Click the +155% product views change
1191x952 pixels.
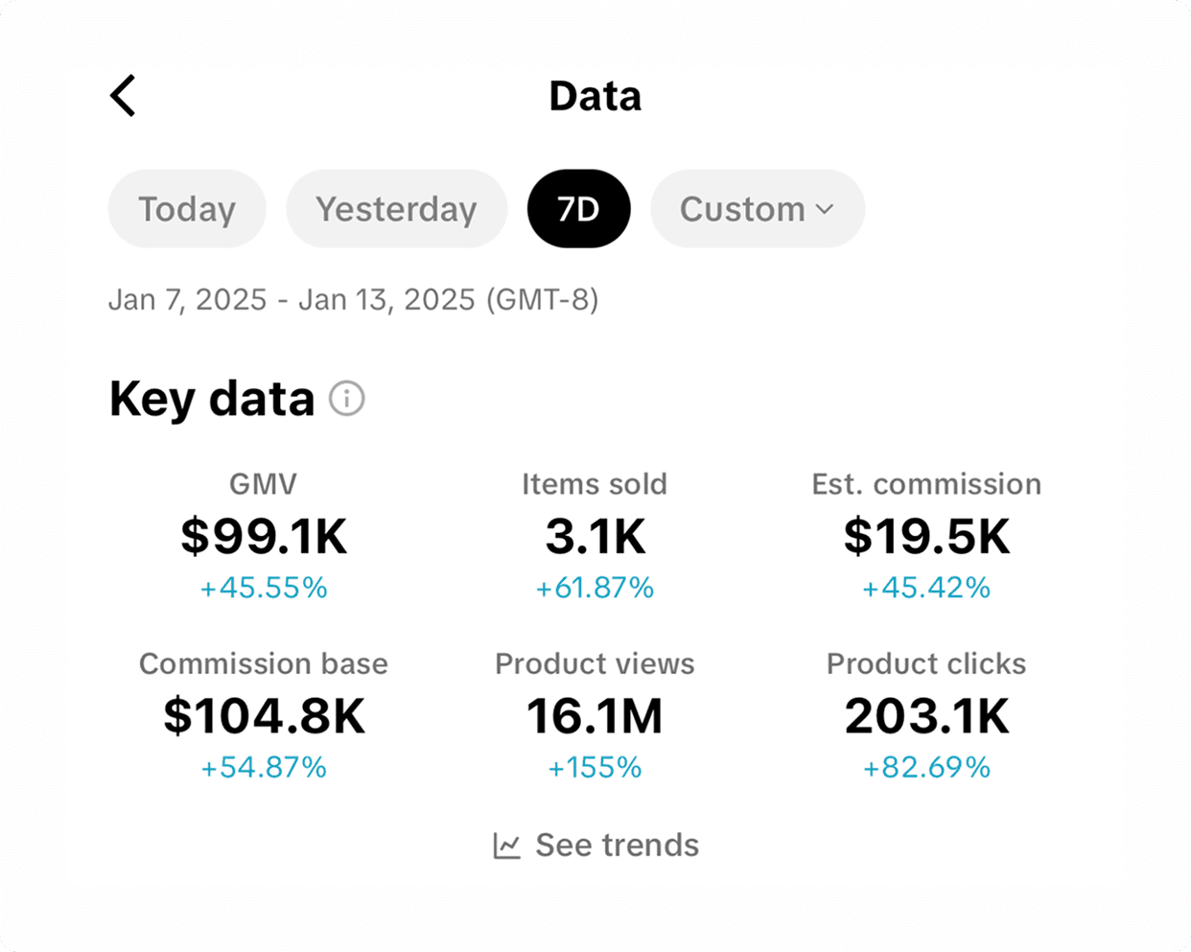(595, 768)
